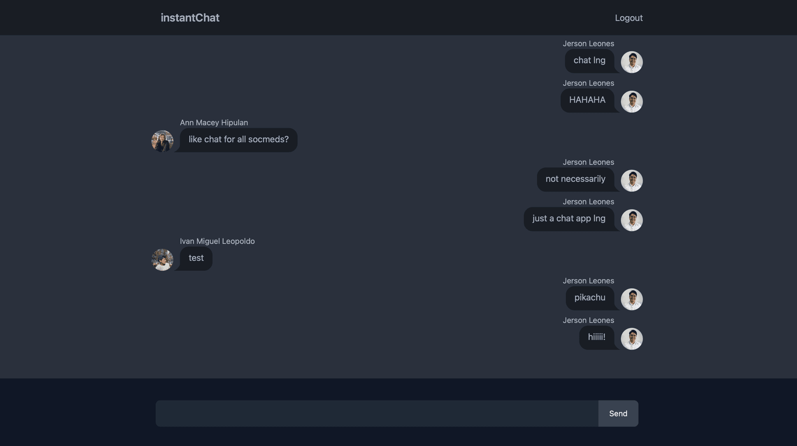Click inside the message input field
Viewport: 797px width, 446px height.
[x=374, y=413]
